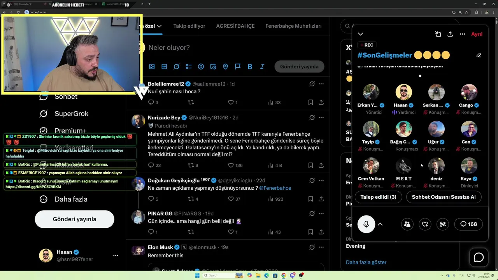
Task: Switch to the Takip ediliyor tab
Action: click(189, 26)
